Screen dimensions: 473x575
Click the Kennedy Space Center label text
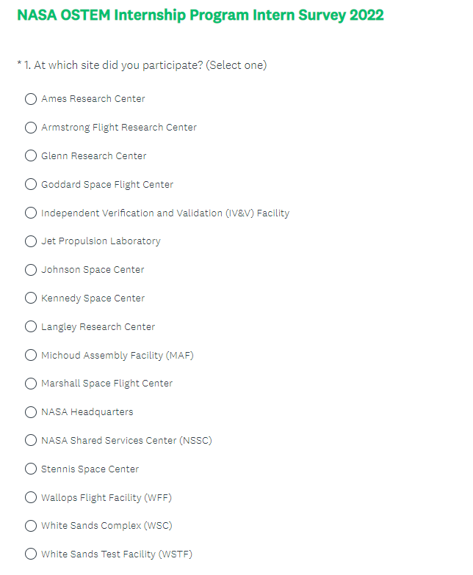(93, 299)
